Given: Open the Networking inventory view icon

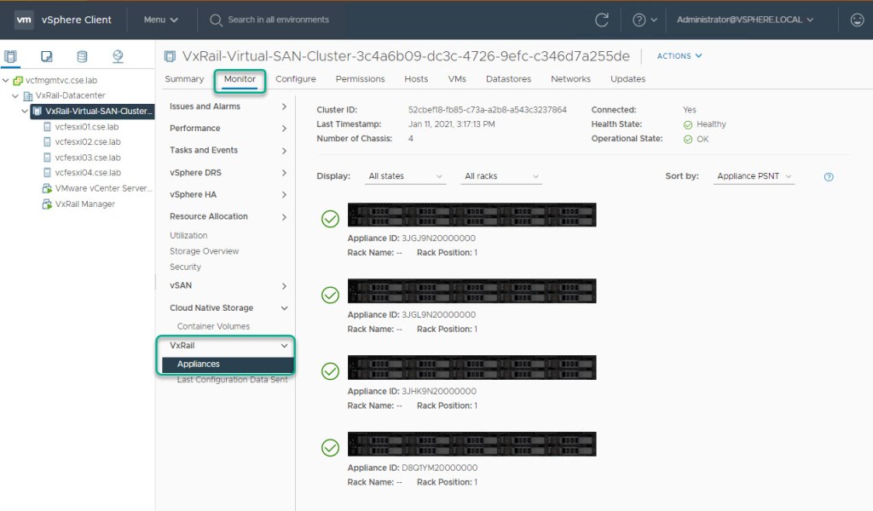Looking at the screenshot, I should 118,57.
